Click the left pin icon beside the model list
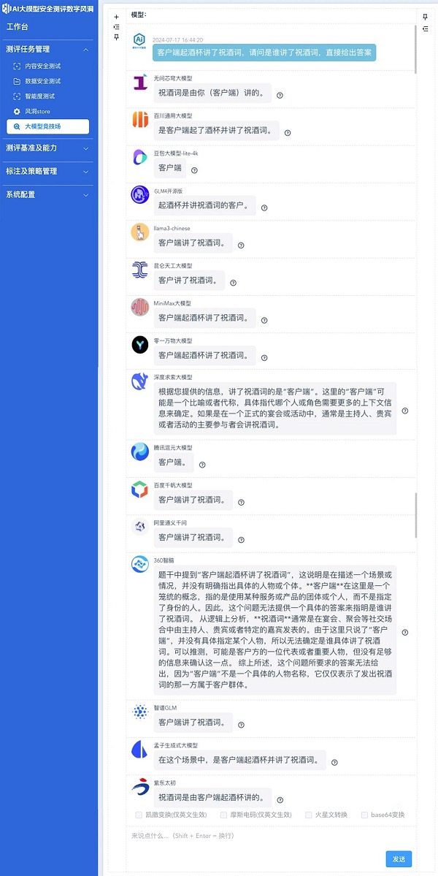This screenshot has height=876, width=438. point(117,37)
